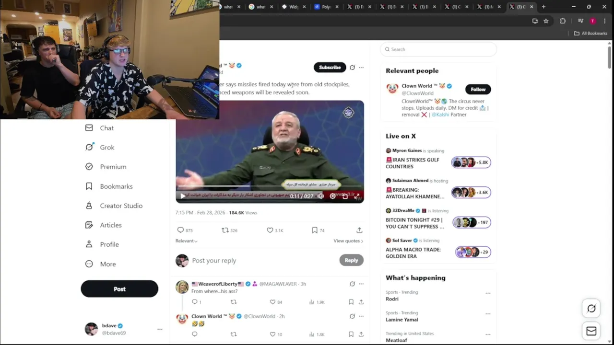
Task: Open the All Bookmarks folder
Action: click(x=590, y=33)
